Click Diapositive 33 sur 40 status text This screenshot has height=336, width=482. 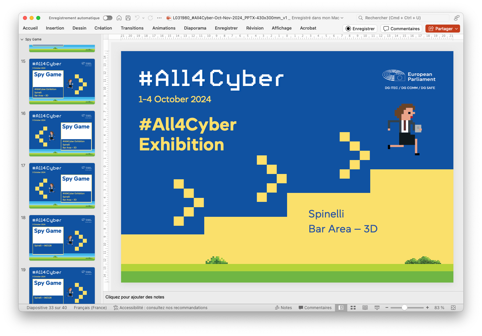pyautogui.click(x=47, y=308)
